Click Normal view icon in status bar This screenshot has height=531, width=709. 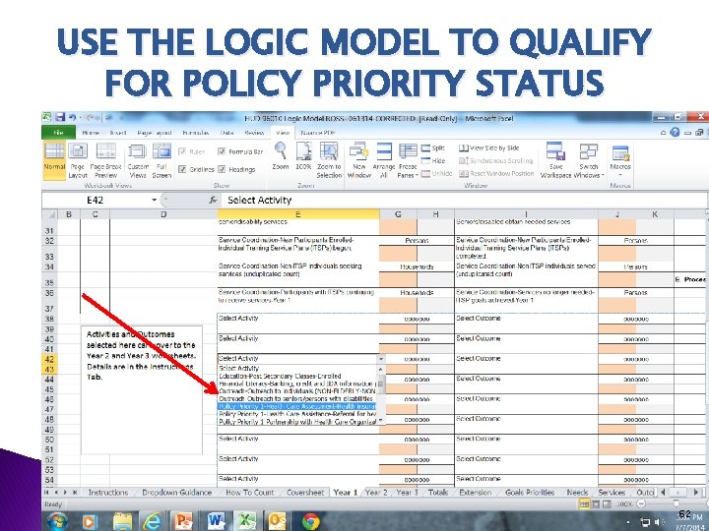point(584,503)
